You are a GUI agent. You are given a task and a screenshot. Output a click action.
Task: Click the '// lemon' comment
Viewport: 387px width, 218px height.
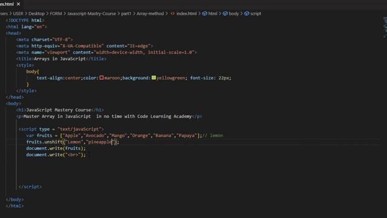click(212, 136)
